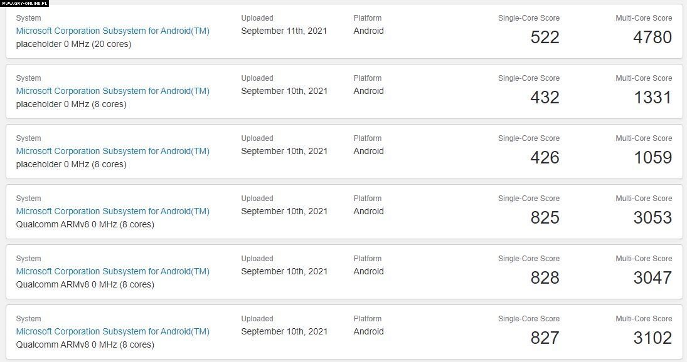Click the 828 single-core score value
Viewport: 687px width, 362px height.
545,277
